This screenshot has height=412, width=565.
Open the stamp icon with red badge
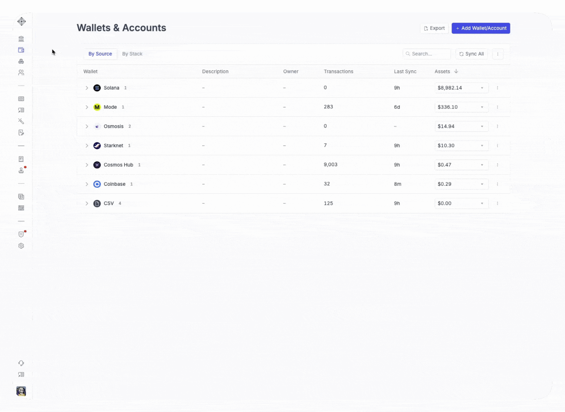click(21, 170)
